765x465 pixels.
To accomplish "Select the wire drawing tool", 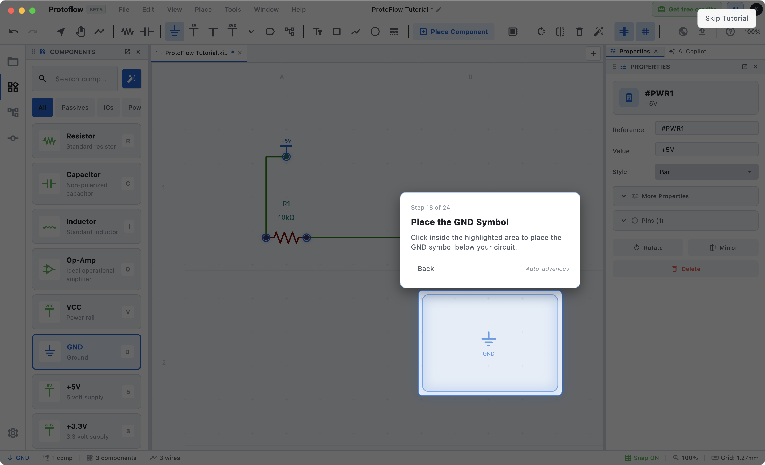I will point(99,31).
